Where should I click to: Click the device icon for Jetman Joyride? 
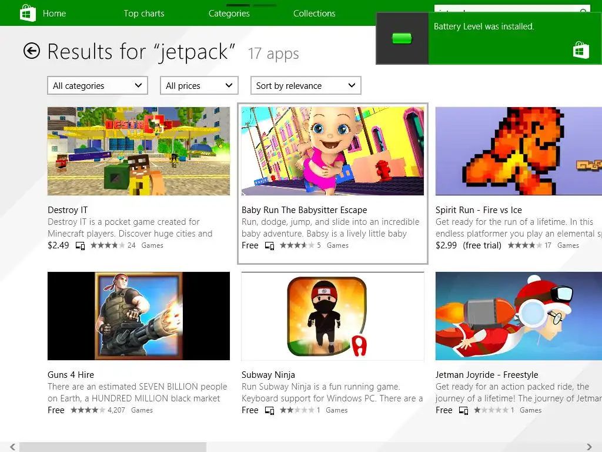tap(463, 410)
